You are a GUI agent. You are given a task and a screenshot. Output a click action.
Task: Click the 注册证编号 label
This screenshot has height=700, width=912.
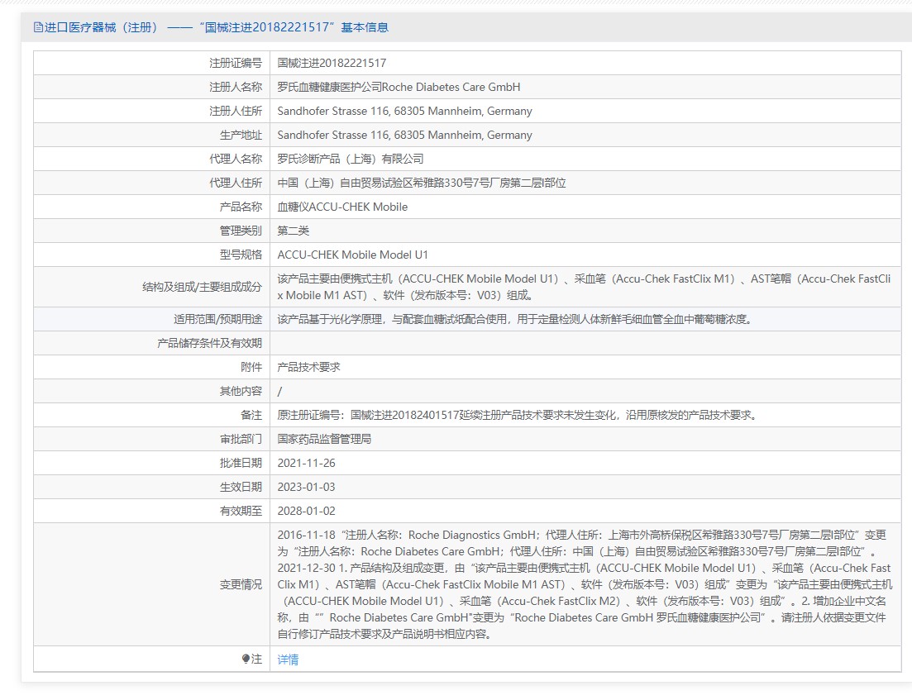236,63
